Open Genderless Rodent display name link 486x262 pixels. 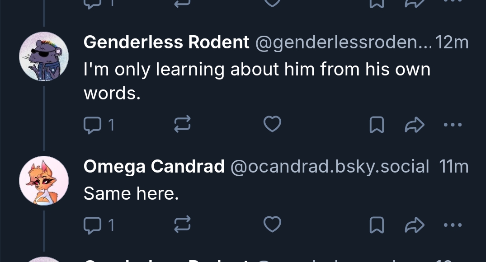point(166,42)
